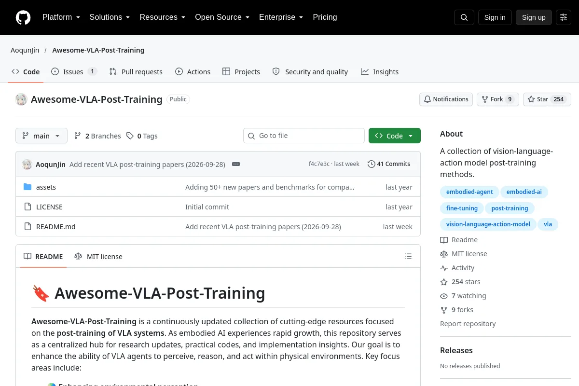Click the LICENSE file icon
The width and height of the screenshot is (579, 386).
[x=28, y=207]
